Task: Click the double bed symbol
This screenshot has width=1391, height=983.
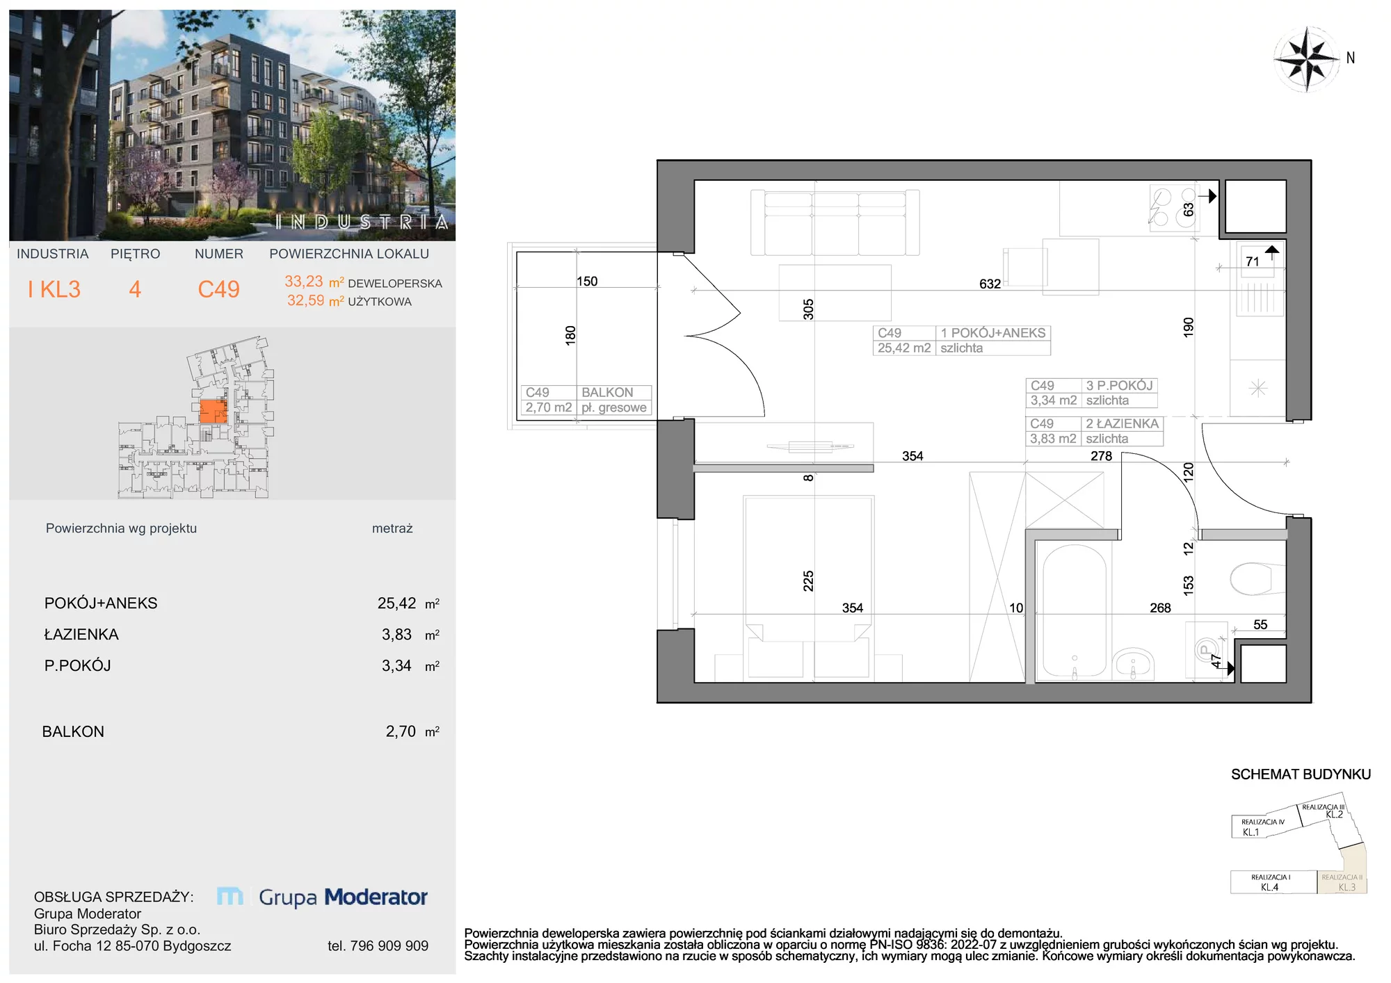Action: coord(808,587)
